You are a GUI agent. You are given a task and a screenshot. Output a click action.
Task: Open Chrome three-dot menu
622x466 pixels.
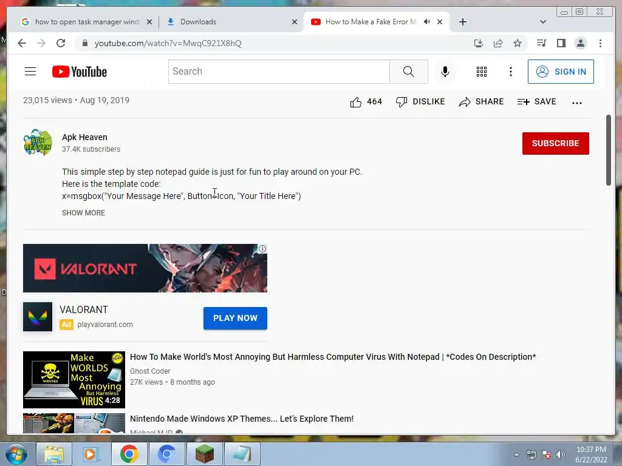[600, 43]
